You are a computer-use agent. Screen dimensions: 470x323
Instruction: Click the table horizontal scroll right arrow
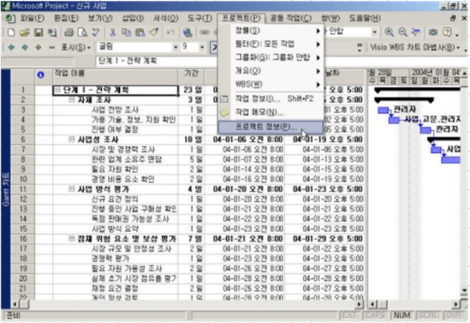coord(359,305)
